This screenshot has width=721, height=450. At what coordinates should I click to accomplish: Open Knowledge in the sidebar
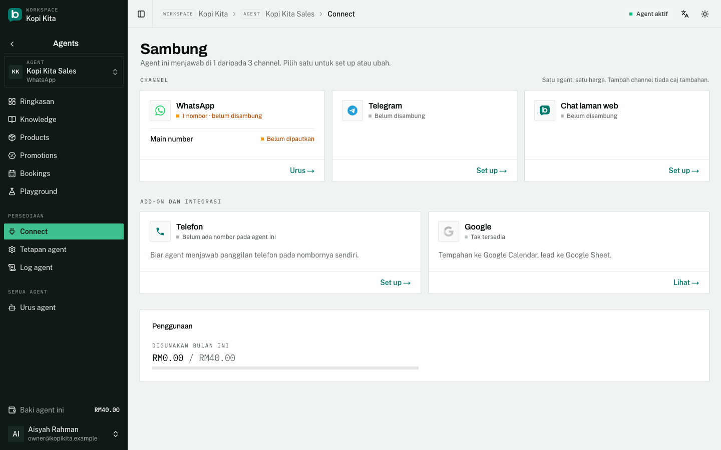(x=64, y=119)
